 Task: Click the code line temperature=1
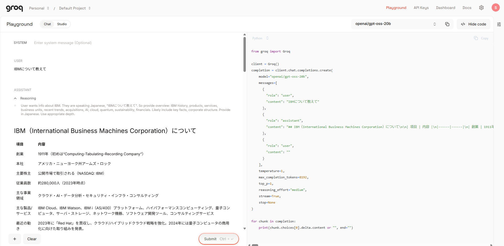(272, 171)
